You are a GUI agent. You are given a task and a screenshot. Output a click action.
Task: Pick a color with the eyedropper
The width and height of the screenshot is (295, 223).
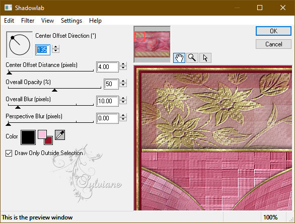pos(60,135)
